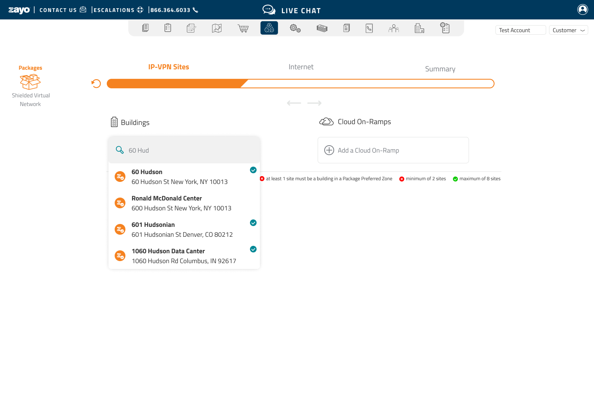Open the phone book icon
This screenshot has height=417, width=594.
[x=369, y=28]
